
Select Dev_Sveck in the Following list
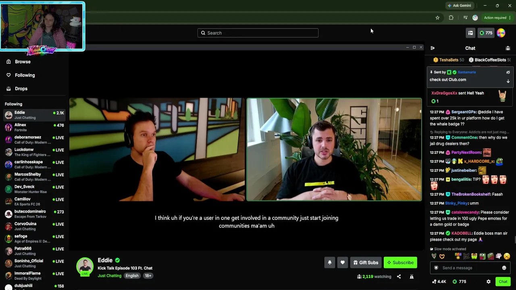pyautogui.click(x=34, y=189)
